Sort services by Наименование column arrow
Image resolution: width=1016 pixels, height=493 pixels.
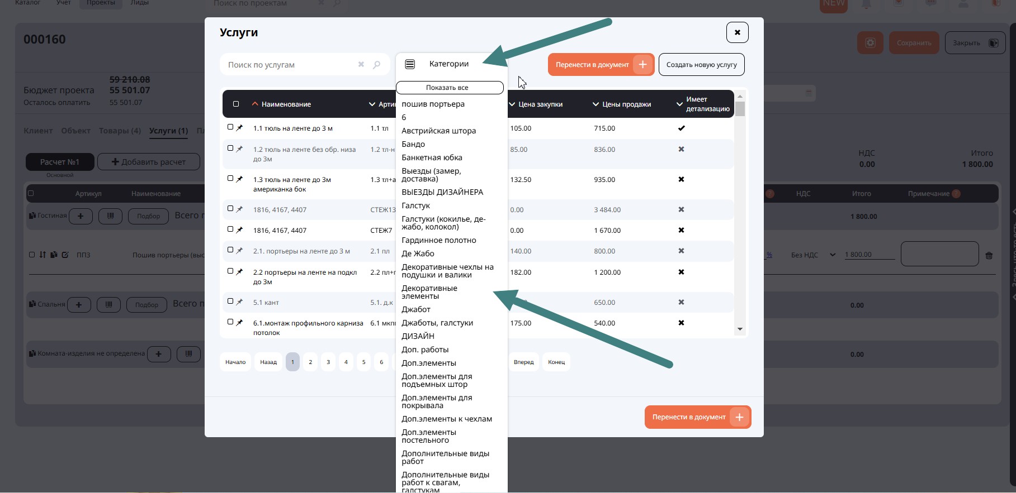click(255, 104)
